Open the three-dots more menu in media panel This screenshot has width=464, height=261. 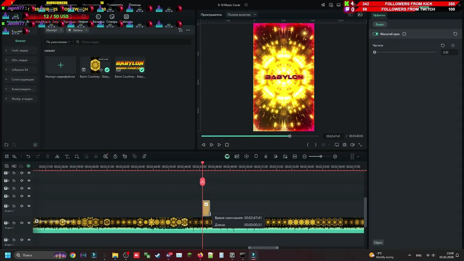[188, 30]
